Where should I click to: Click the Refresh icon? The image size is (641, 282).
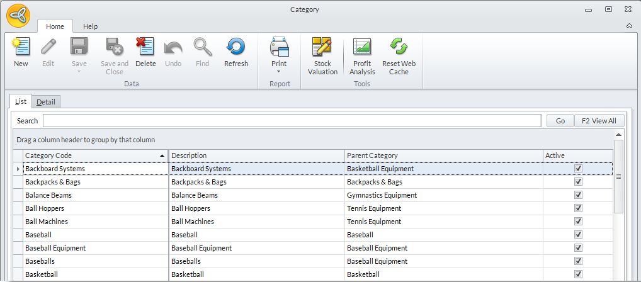(x=236, y=48)
